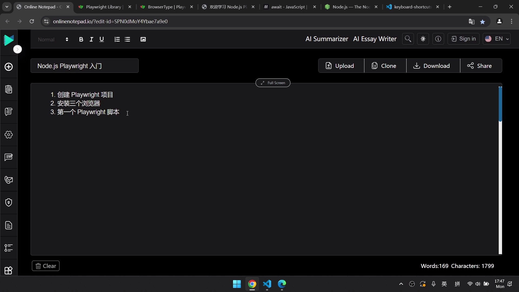Switch to keyboard-shortcuts tab
This screenshot has height=292, width=519.
[x=410, y=7]
